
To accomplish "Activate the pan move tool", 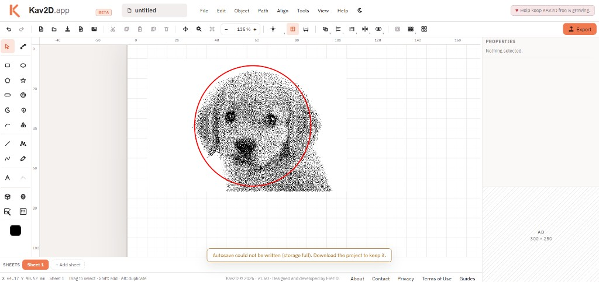I will (x=185, y=29).
